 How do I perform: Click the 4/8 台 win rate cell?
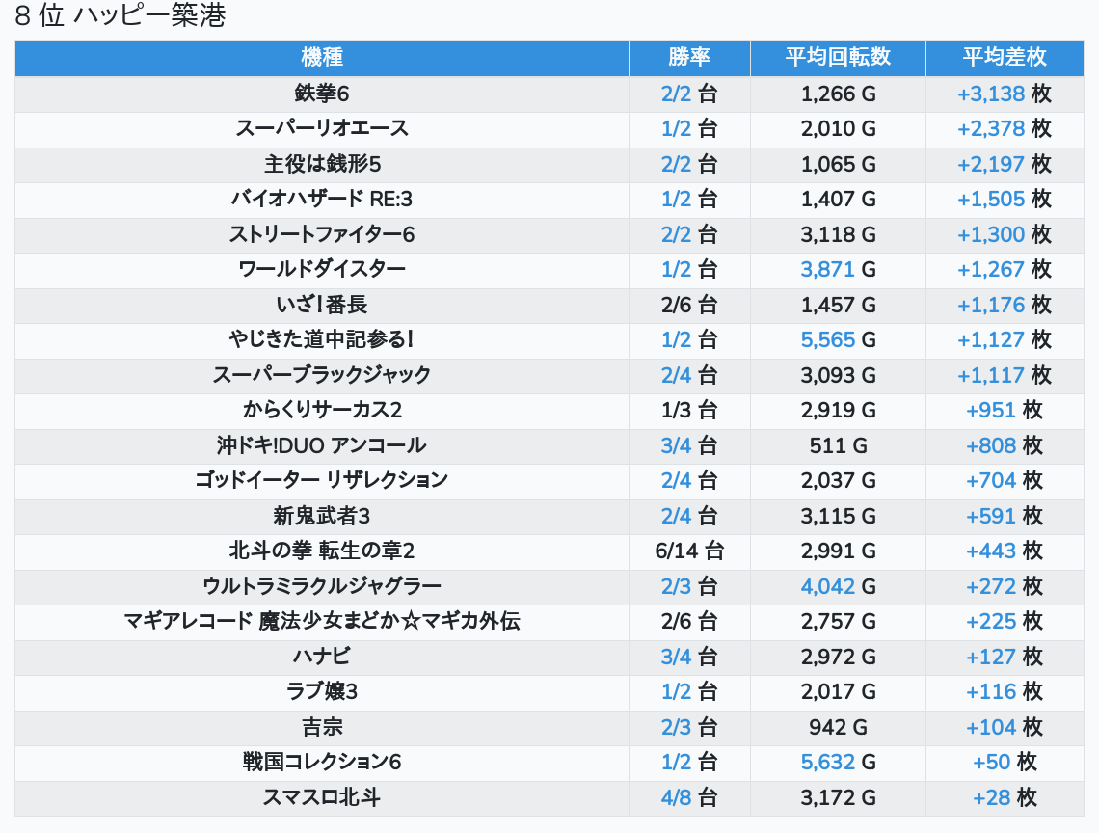coord(689,798)
